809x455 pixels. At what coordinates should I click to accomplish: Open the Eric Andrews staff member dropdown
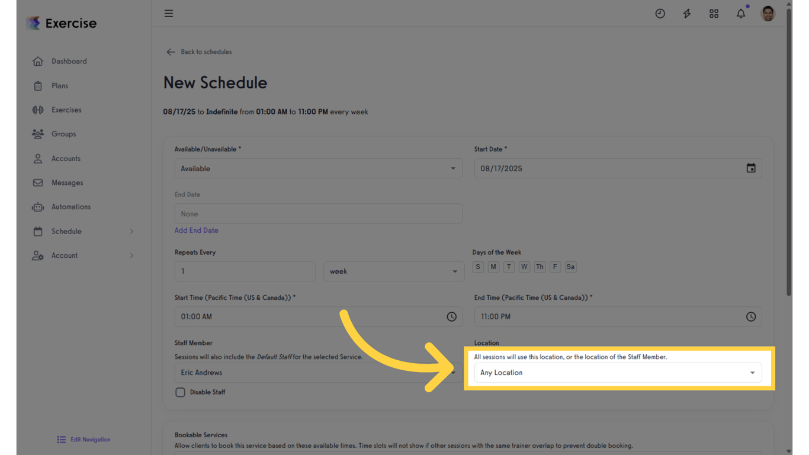tap(319, 373)
